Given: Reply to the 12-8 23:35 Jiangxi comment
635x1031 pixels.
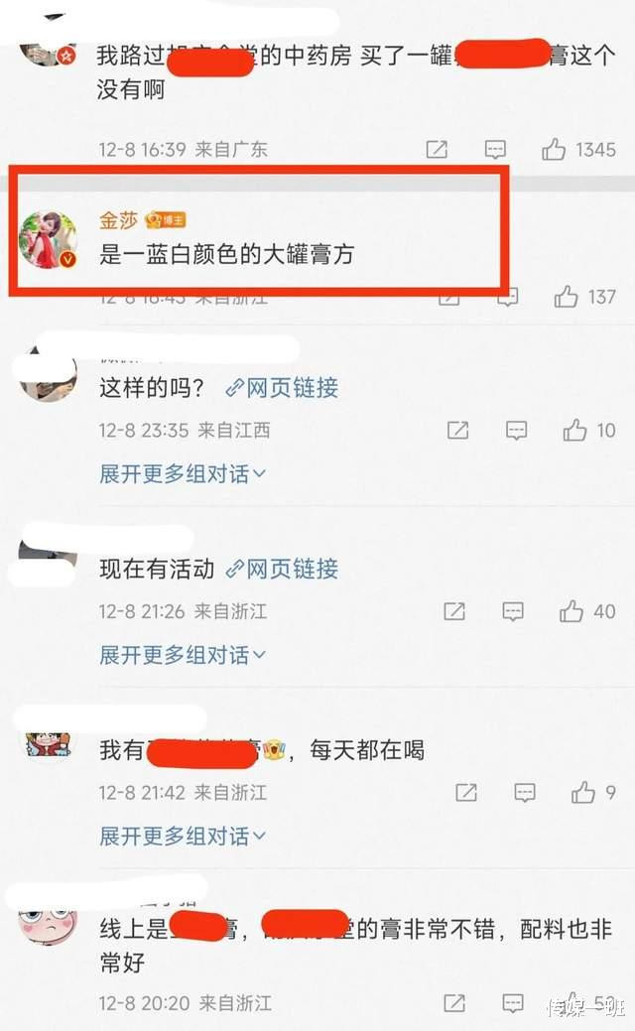Looking at the screenshot, I should (516, 431).
